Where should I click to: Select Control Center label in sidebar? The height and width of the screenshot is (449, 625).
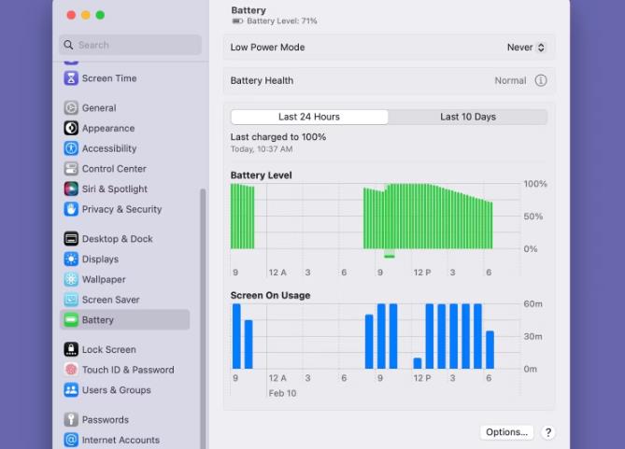(114, 169)
